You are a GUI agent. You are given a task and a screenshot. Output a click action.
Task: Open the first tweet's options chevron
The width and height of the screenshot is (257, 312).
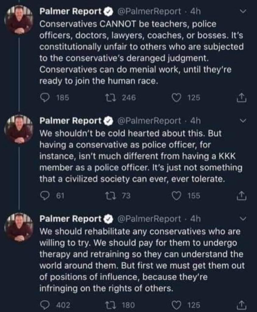243,12
